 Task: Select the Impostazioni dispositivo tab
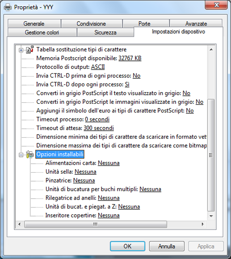(x=178, y=32)
